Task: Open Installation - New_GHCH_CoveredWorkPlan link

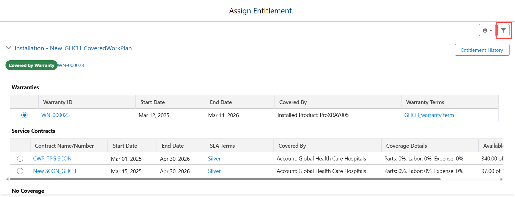Action: pyautogui.click(x=73, y=48)
